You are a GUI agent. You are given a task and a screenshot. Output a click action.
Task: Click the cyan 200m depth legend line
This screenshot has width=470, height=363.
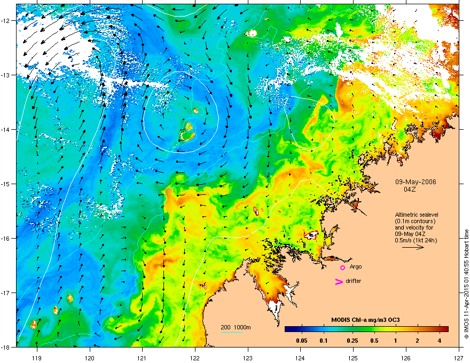(x=231, y=332)
